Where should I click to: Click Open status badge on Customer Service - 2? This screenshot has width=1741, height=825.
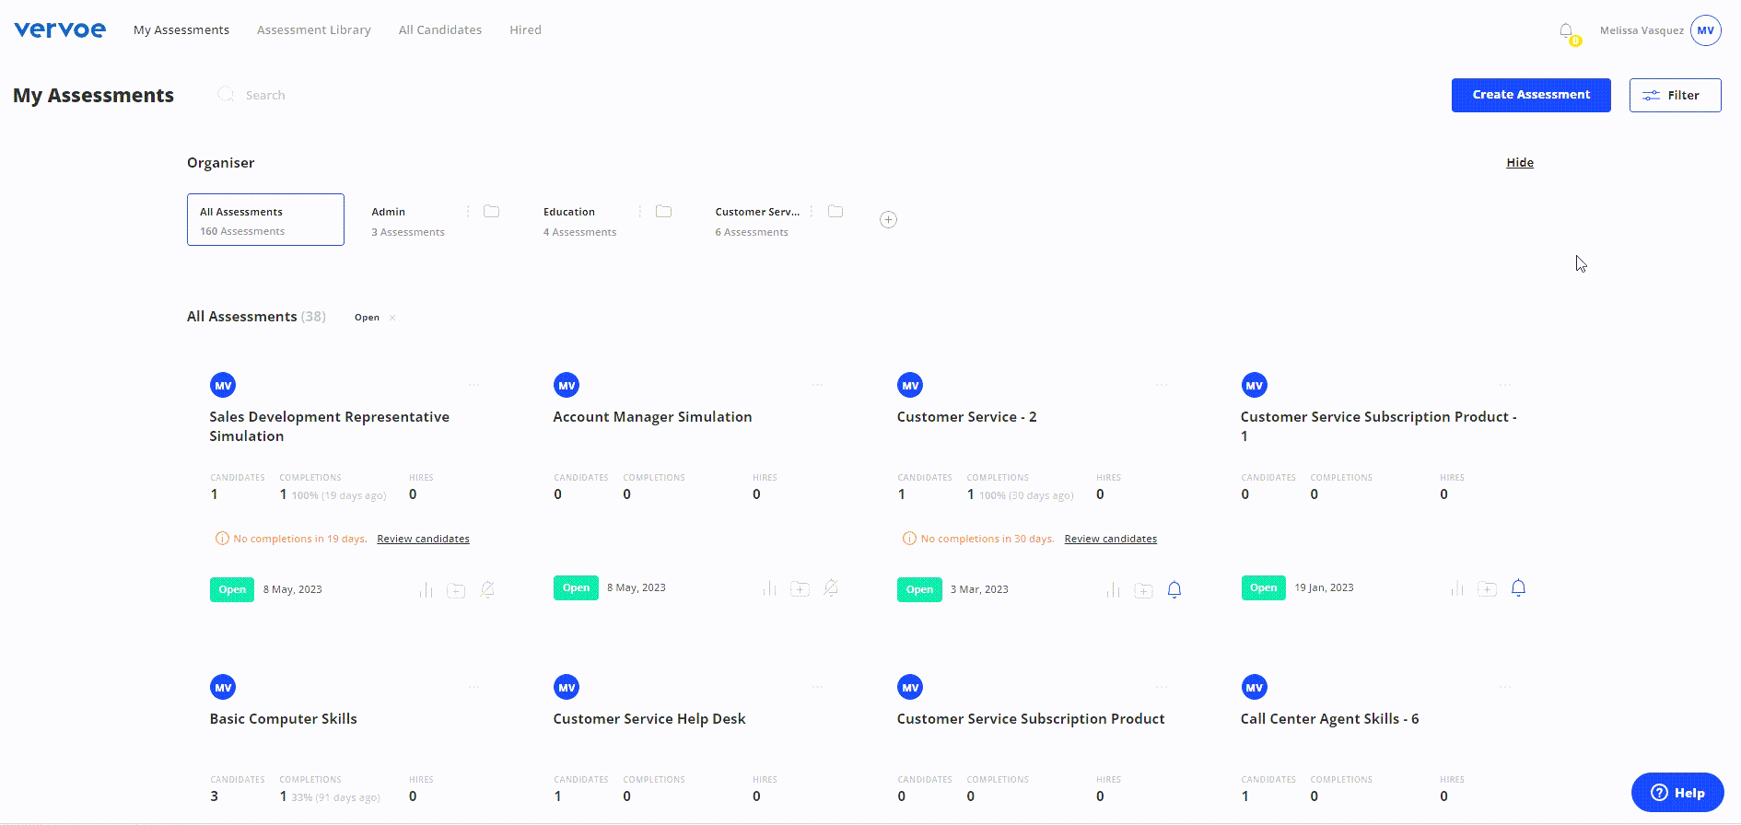tap(919, 590)
